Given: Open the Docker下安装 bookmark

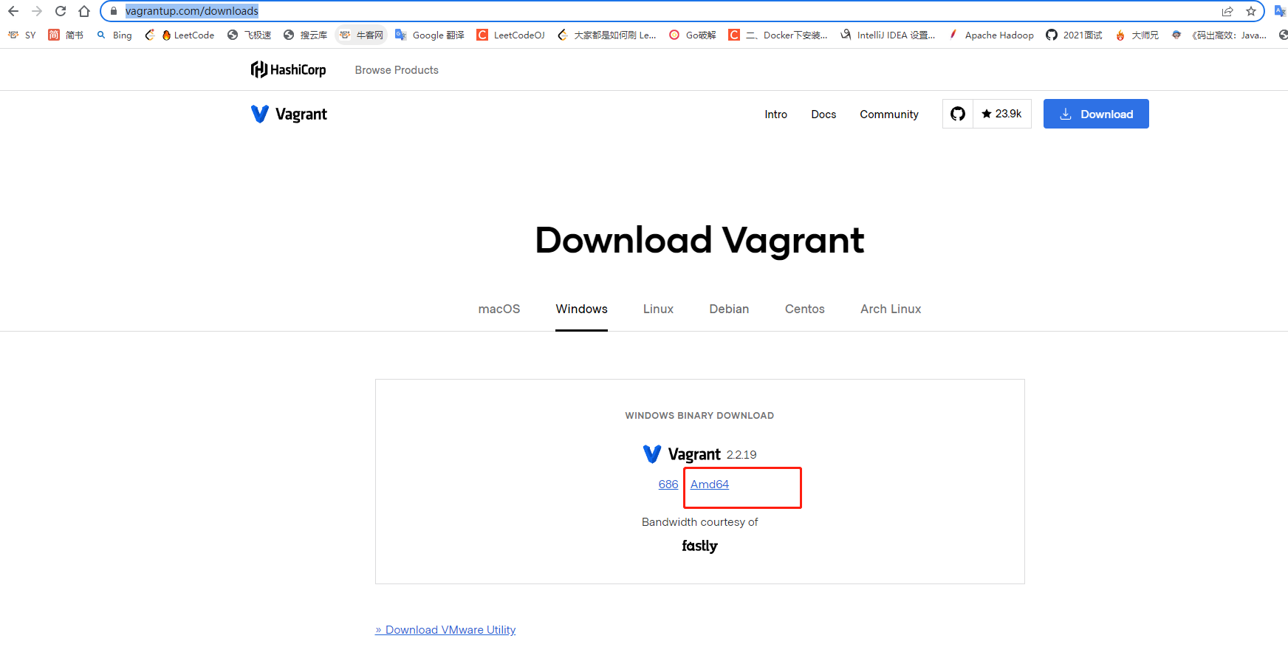Looking at the screenshot, I should [778, 35].
